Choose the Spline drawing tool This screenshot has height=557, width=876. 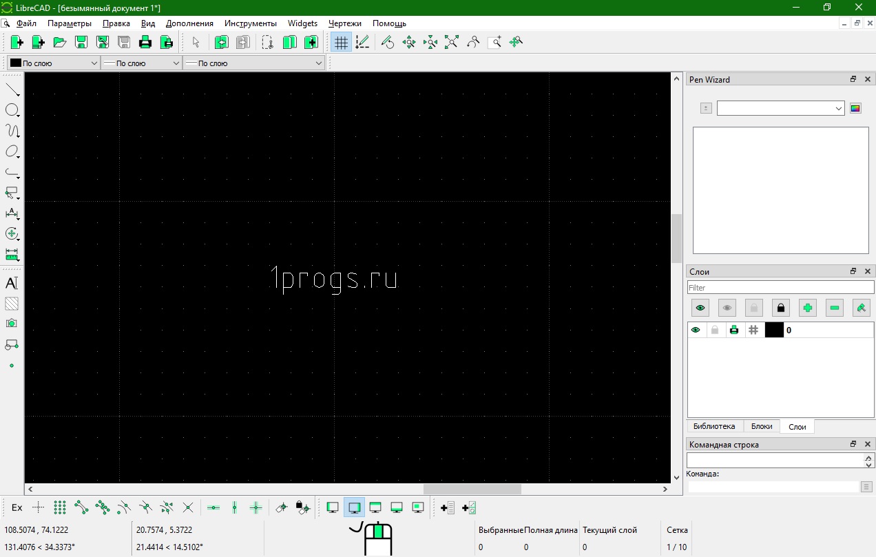[12, 131]
